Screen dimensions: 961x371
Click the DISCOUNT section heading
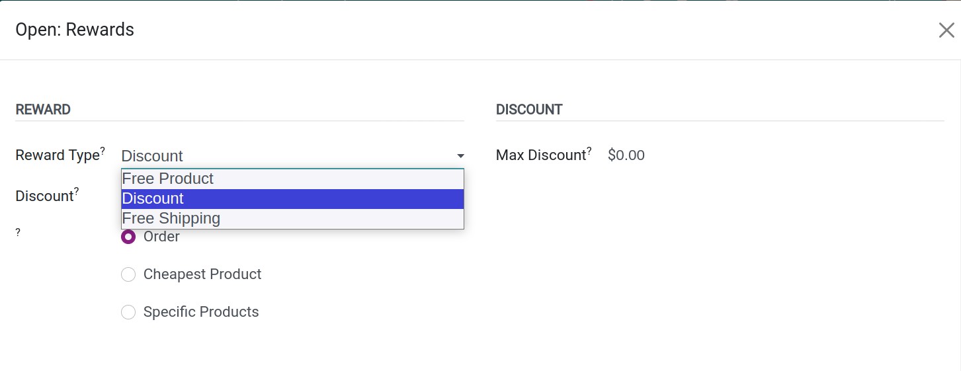(x=529, y=110)
